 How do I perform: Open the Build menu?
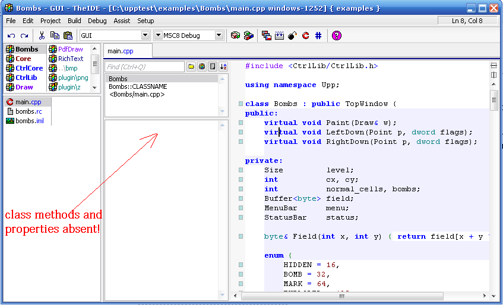point(74,21)
